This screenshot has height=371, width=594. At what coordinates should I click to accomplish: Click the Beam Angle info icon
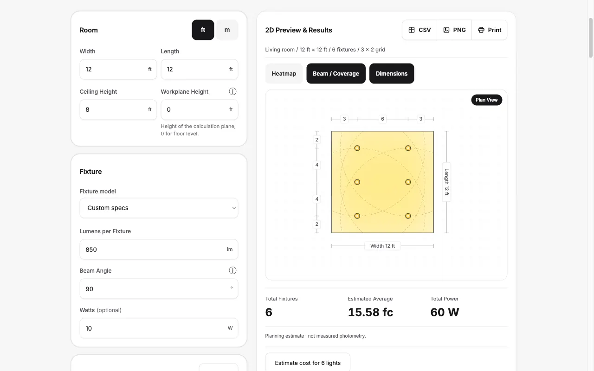coord(232,270)
